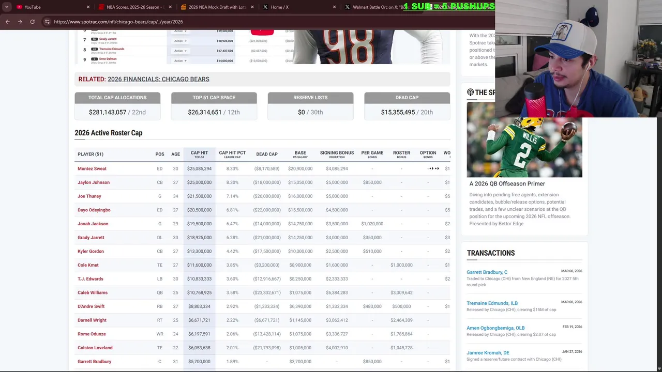Sort table by POS column
662x372 pixels.
coord(160,154)
